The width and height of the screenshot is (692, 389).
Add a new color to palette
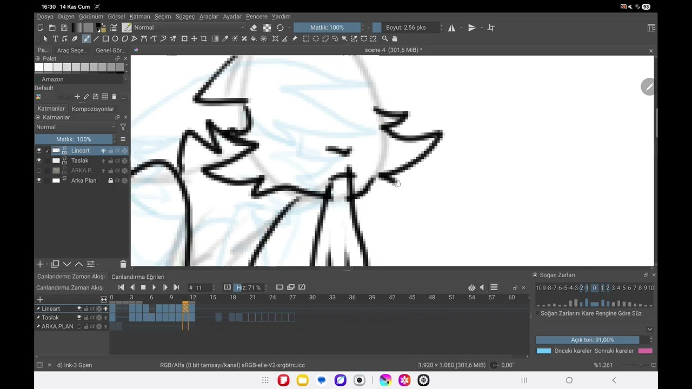[77, 97]
